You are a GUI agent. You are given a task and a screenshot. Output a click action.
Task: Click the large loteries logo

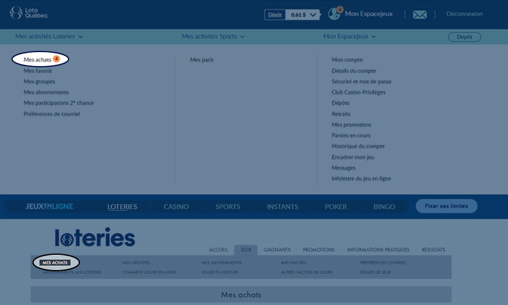pos(95,237)
